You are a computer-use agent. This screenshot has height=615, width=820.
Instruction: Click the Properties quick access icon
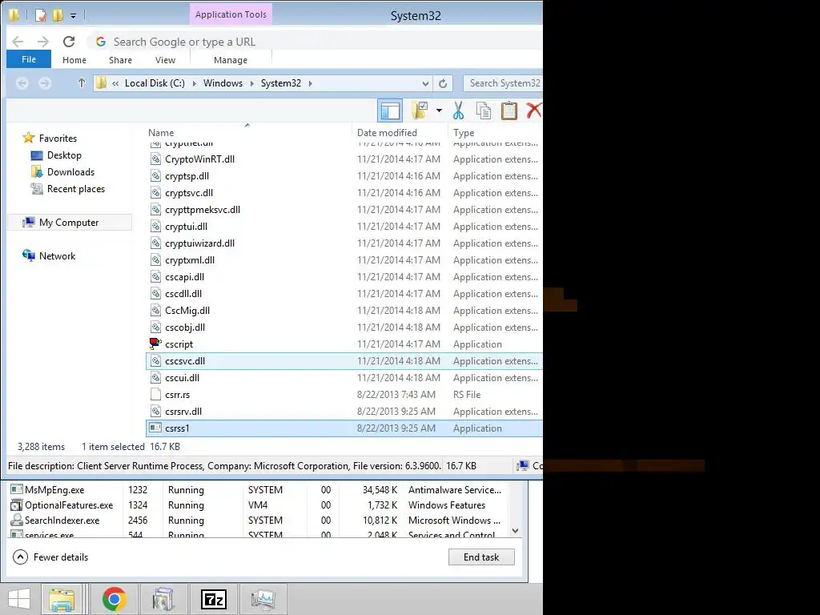tap(41, 15)
